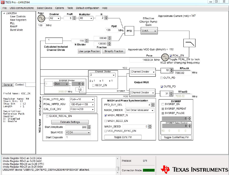Open Effective Charge Pump Gain dropdown
Image resolution: width=229 pixels, height=175 pixels.
(149, 31)
